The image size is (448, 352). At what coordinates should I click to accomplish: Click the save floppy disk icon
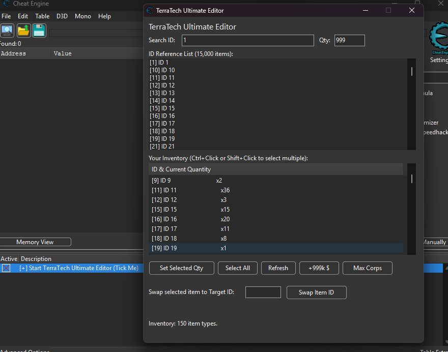pyautogui.click(x=39, y=31)
